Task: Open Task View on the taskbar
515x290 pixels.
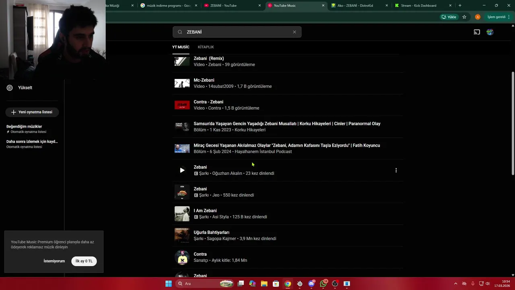Action: pos(241,284)
